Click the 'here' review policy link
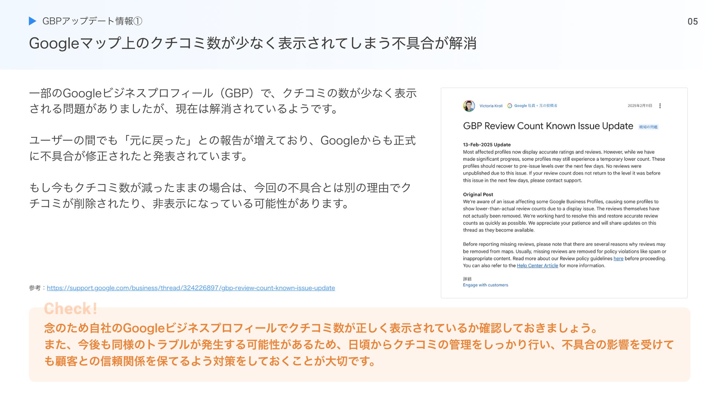This screenshot has height=400, width=714. coord(618,259)
